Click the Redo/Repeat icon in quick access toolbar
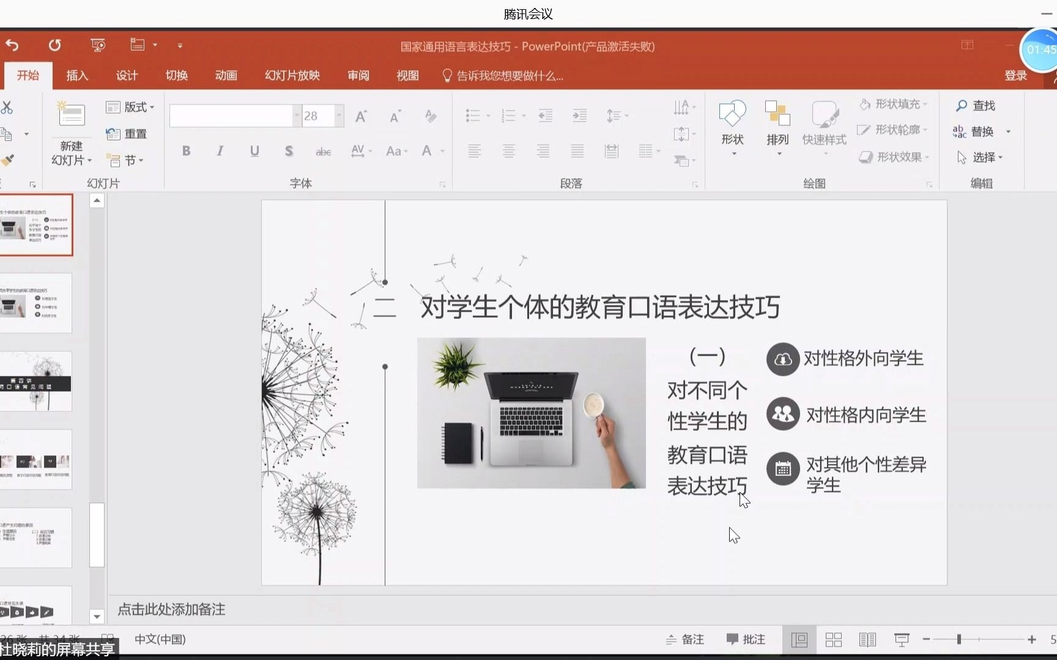 [x=54, y=45]
